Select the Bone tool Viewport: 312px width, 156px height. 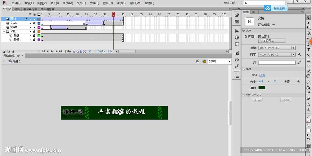point(308,82)
